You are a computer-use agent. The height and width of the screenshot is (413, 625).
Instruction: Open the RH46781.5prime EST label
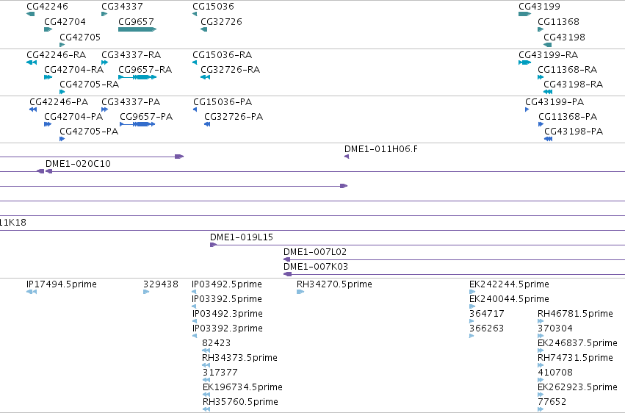coord(575,313)
